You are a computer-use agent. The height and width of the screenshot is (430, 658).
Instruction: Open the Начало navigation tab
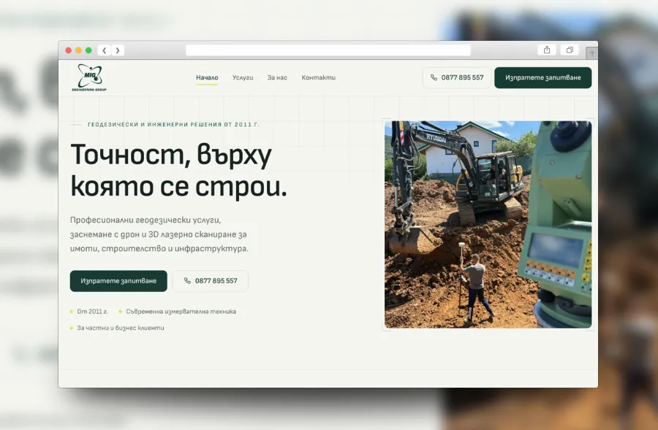(x=207, y=77)
